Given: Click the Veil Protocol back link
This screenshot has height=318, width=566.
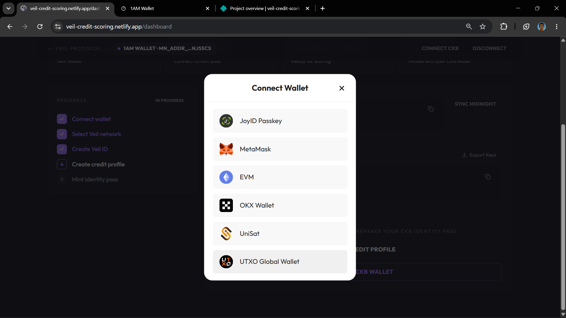Looking at the screenshot, I should 75,48.
